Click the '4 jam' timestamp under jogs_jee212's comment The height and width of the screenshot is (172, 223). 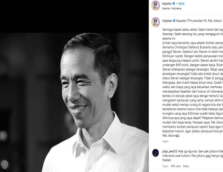click(165, 166)
